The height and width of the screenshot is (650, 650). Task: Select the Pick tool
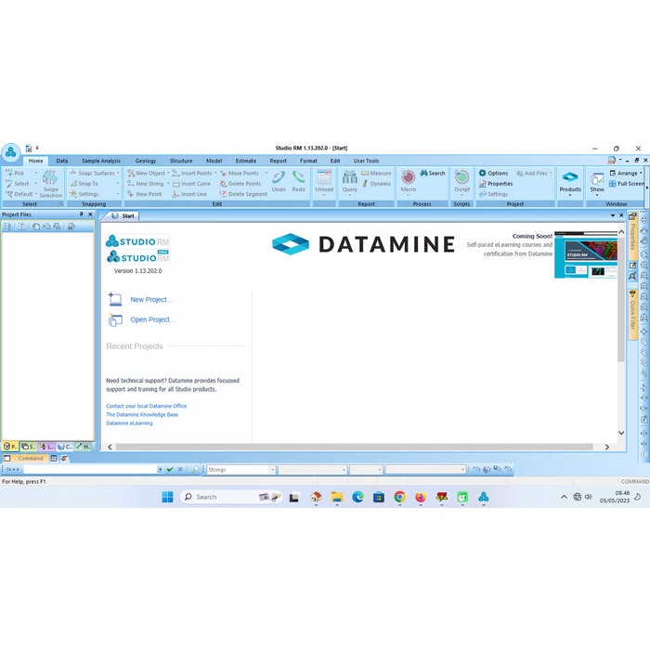pos(15,173)
